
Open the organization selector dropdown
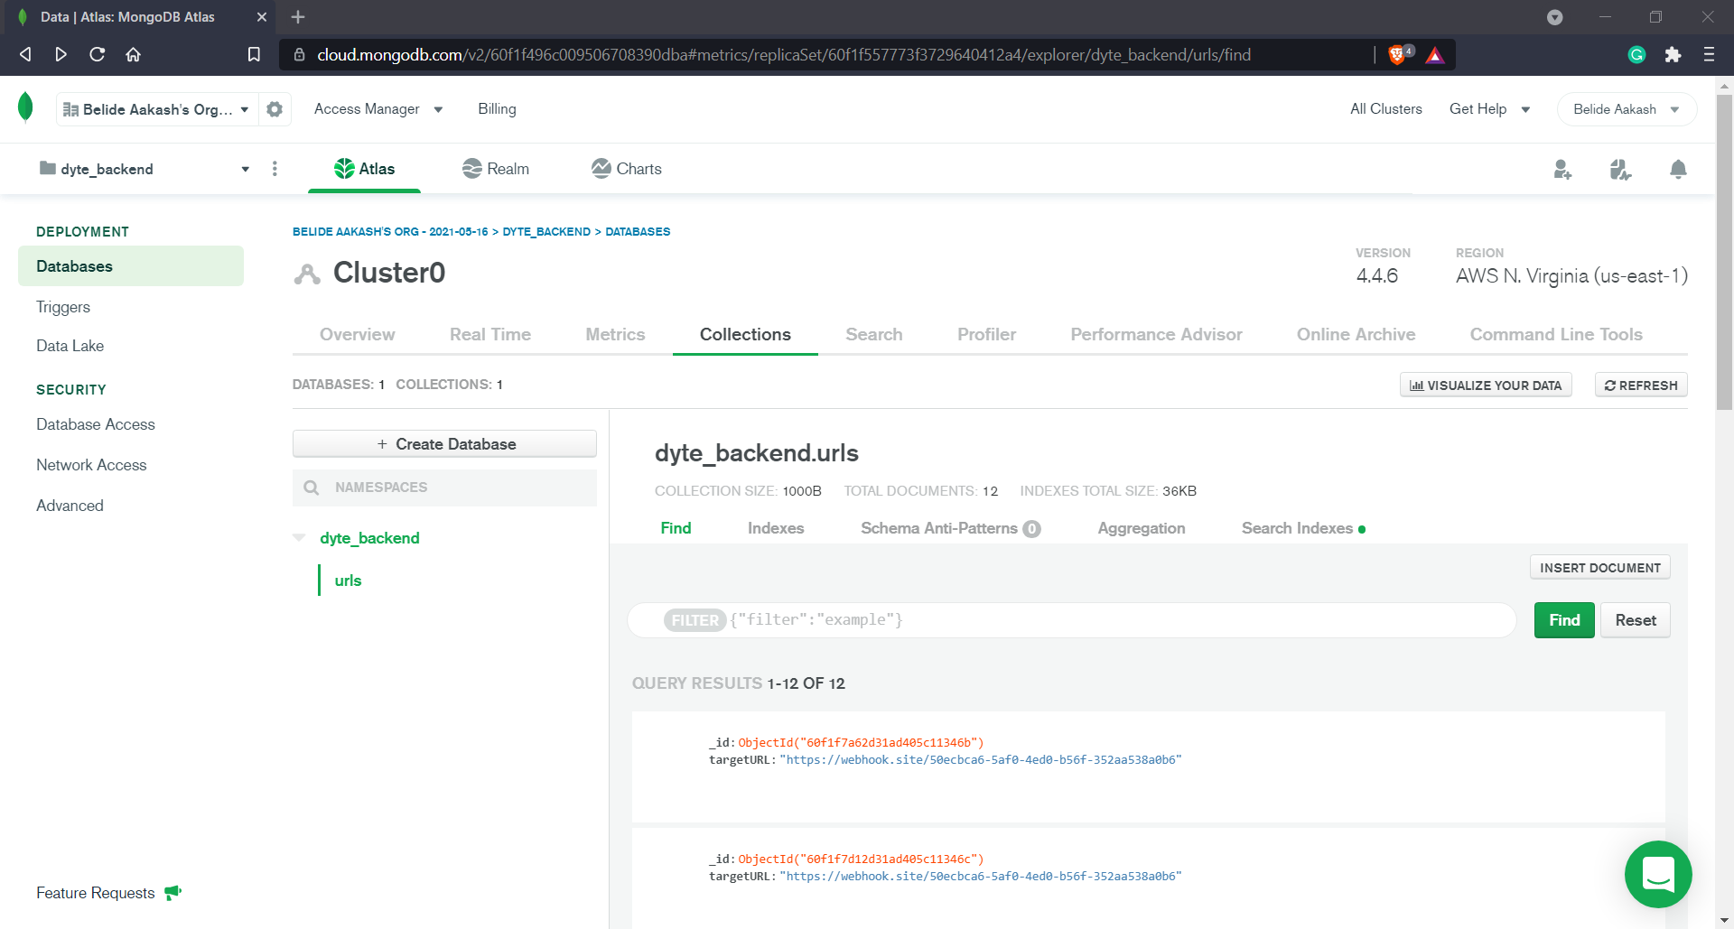tap(157, 109)
